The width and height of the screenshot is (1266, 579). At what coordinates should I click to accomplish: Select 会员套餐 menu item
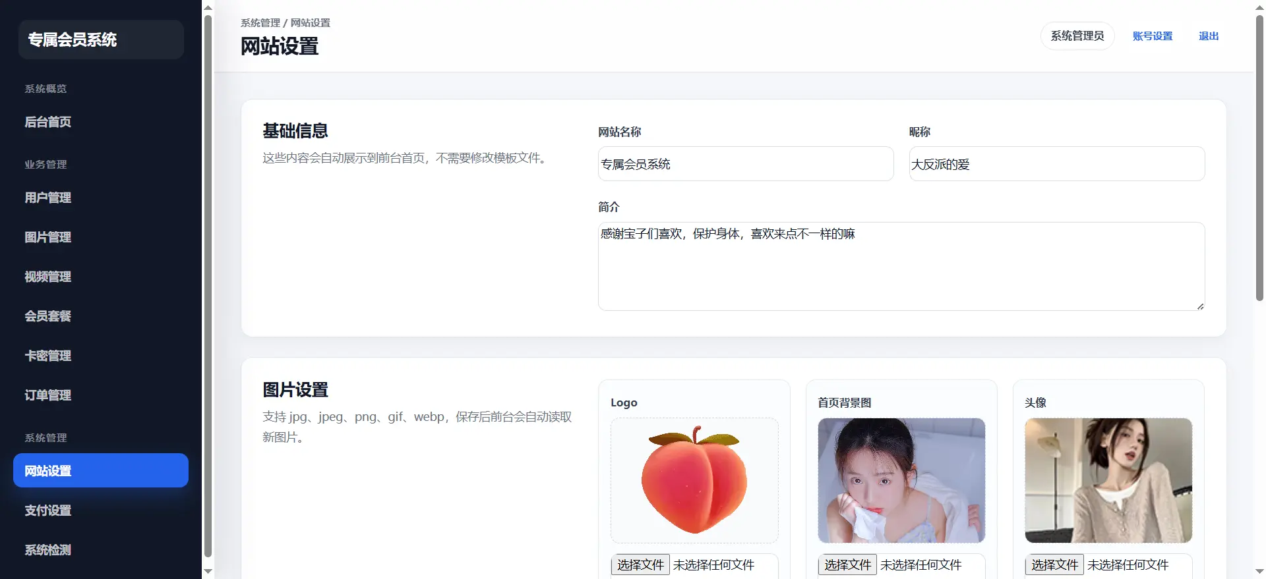coord(100,316)
